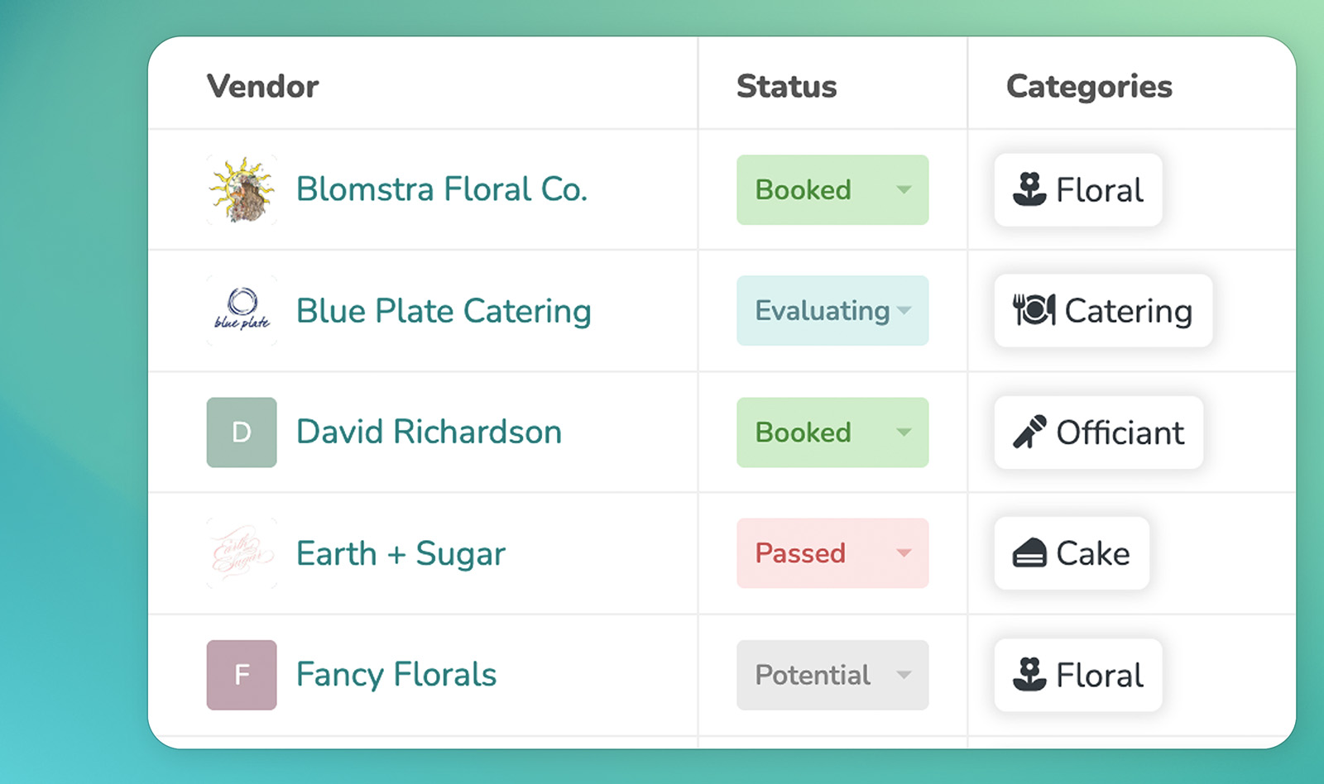Click the flower icon in Blomstra's Floral tag
Screen dimensions: 1324x784
click(1029, 189)
